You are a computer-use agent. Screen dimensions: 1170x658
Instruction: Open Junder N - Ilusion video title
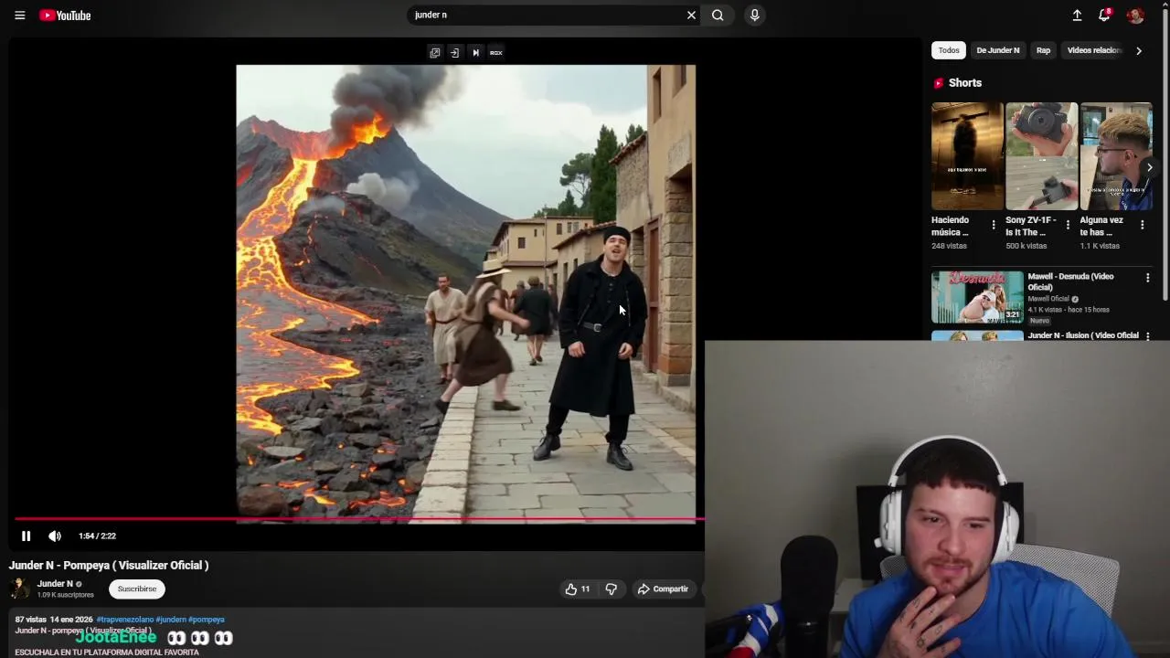1083,335
